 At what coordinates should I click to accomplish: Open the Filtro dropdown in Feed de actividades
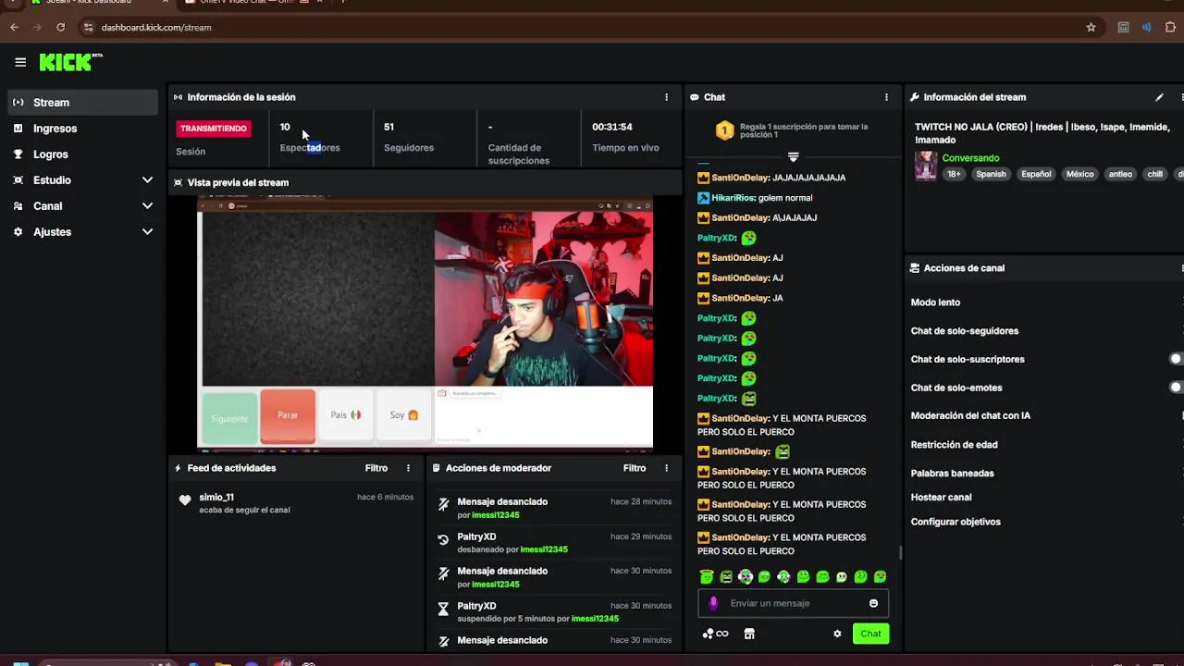pos(376,468)
